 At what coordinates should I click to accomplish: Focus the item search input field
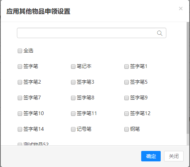[92, 33]
